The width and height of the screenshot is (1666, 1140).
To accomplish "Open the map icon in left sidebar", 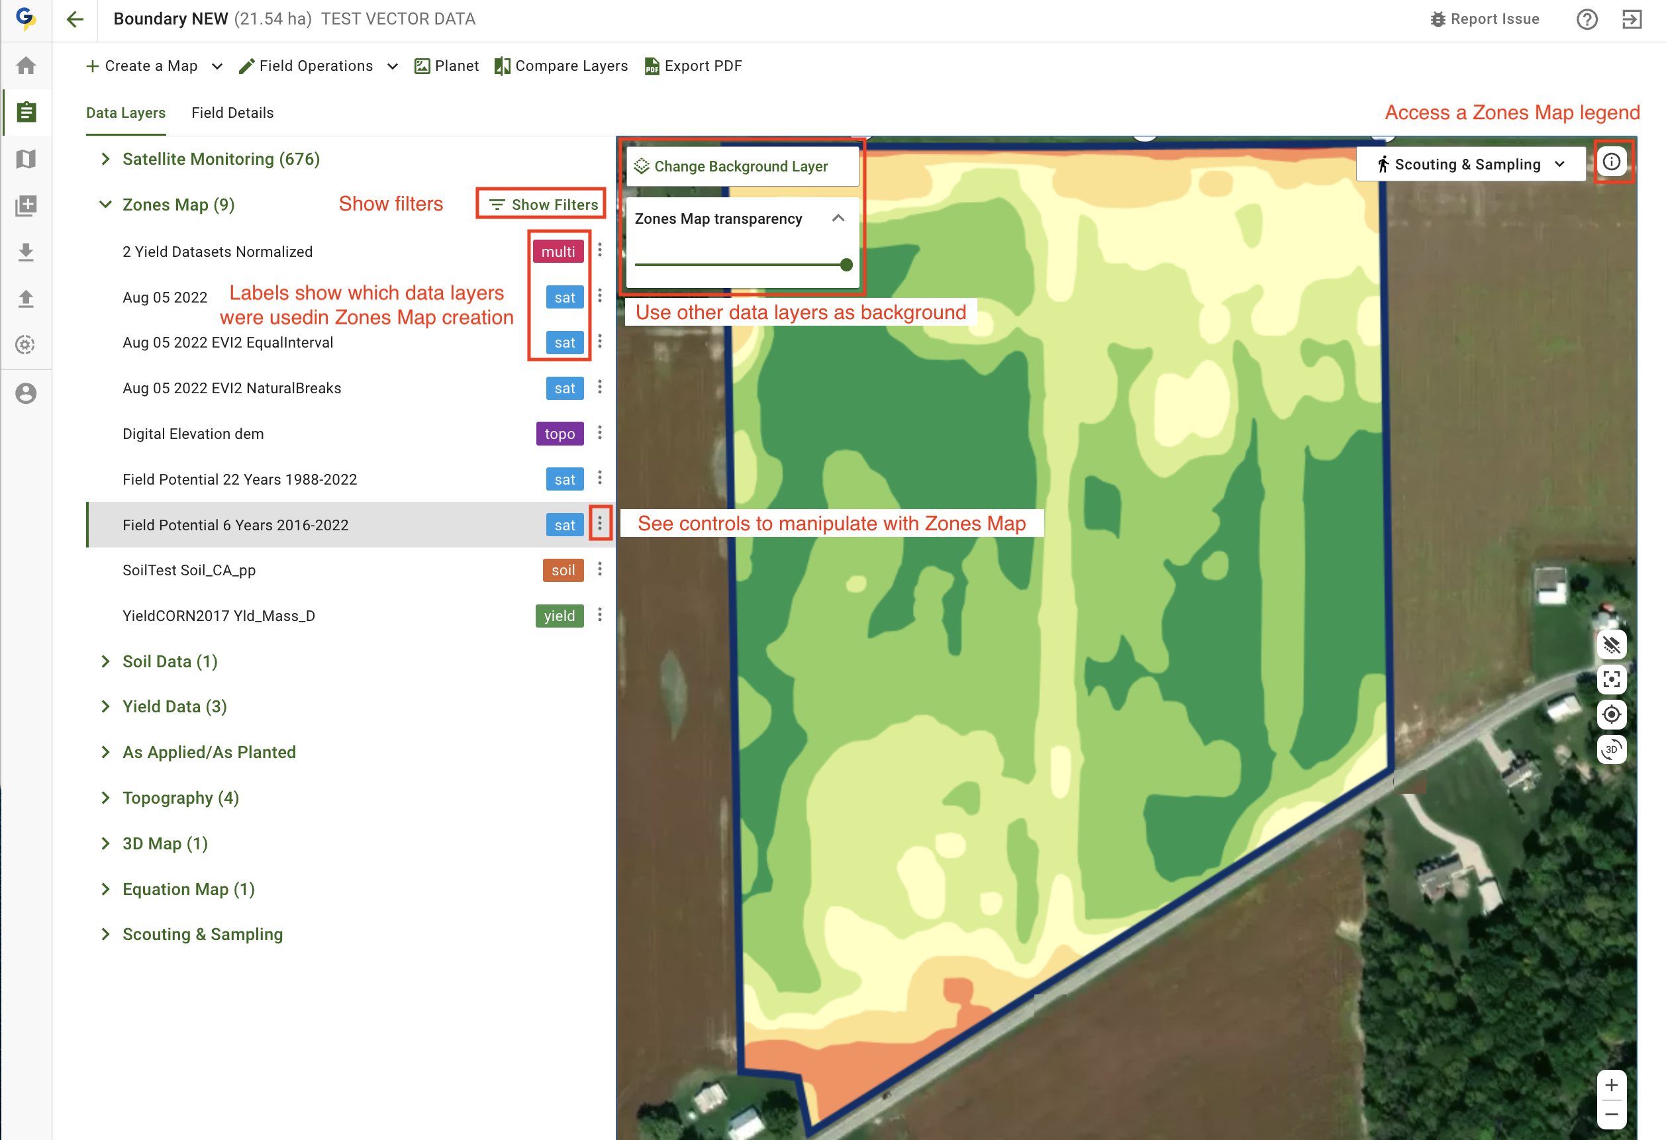I will 26,159.
